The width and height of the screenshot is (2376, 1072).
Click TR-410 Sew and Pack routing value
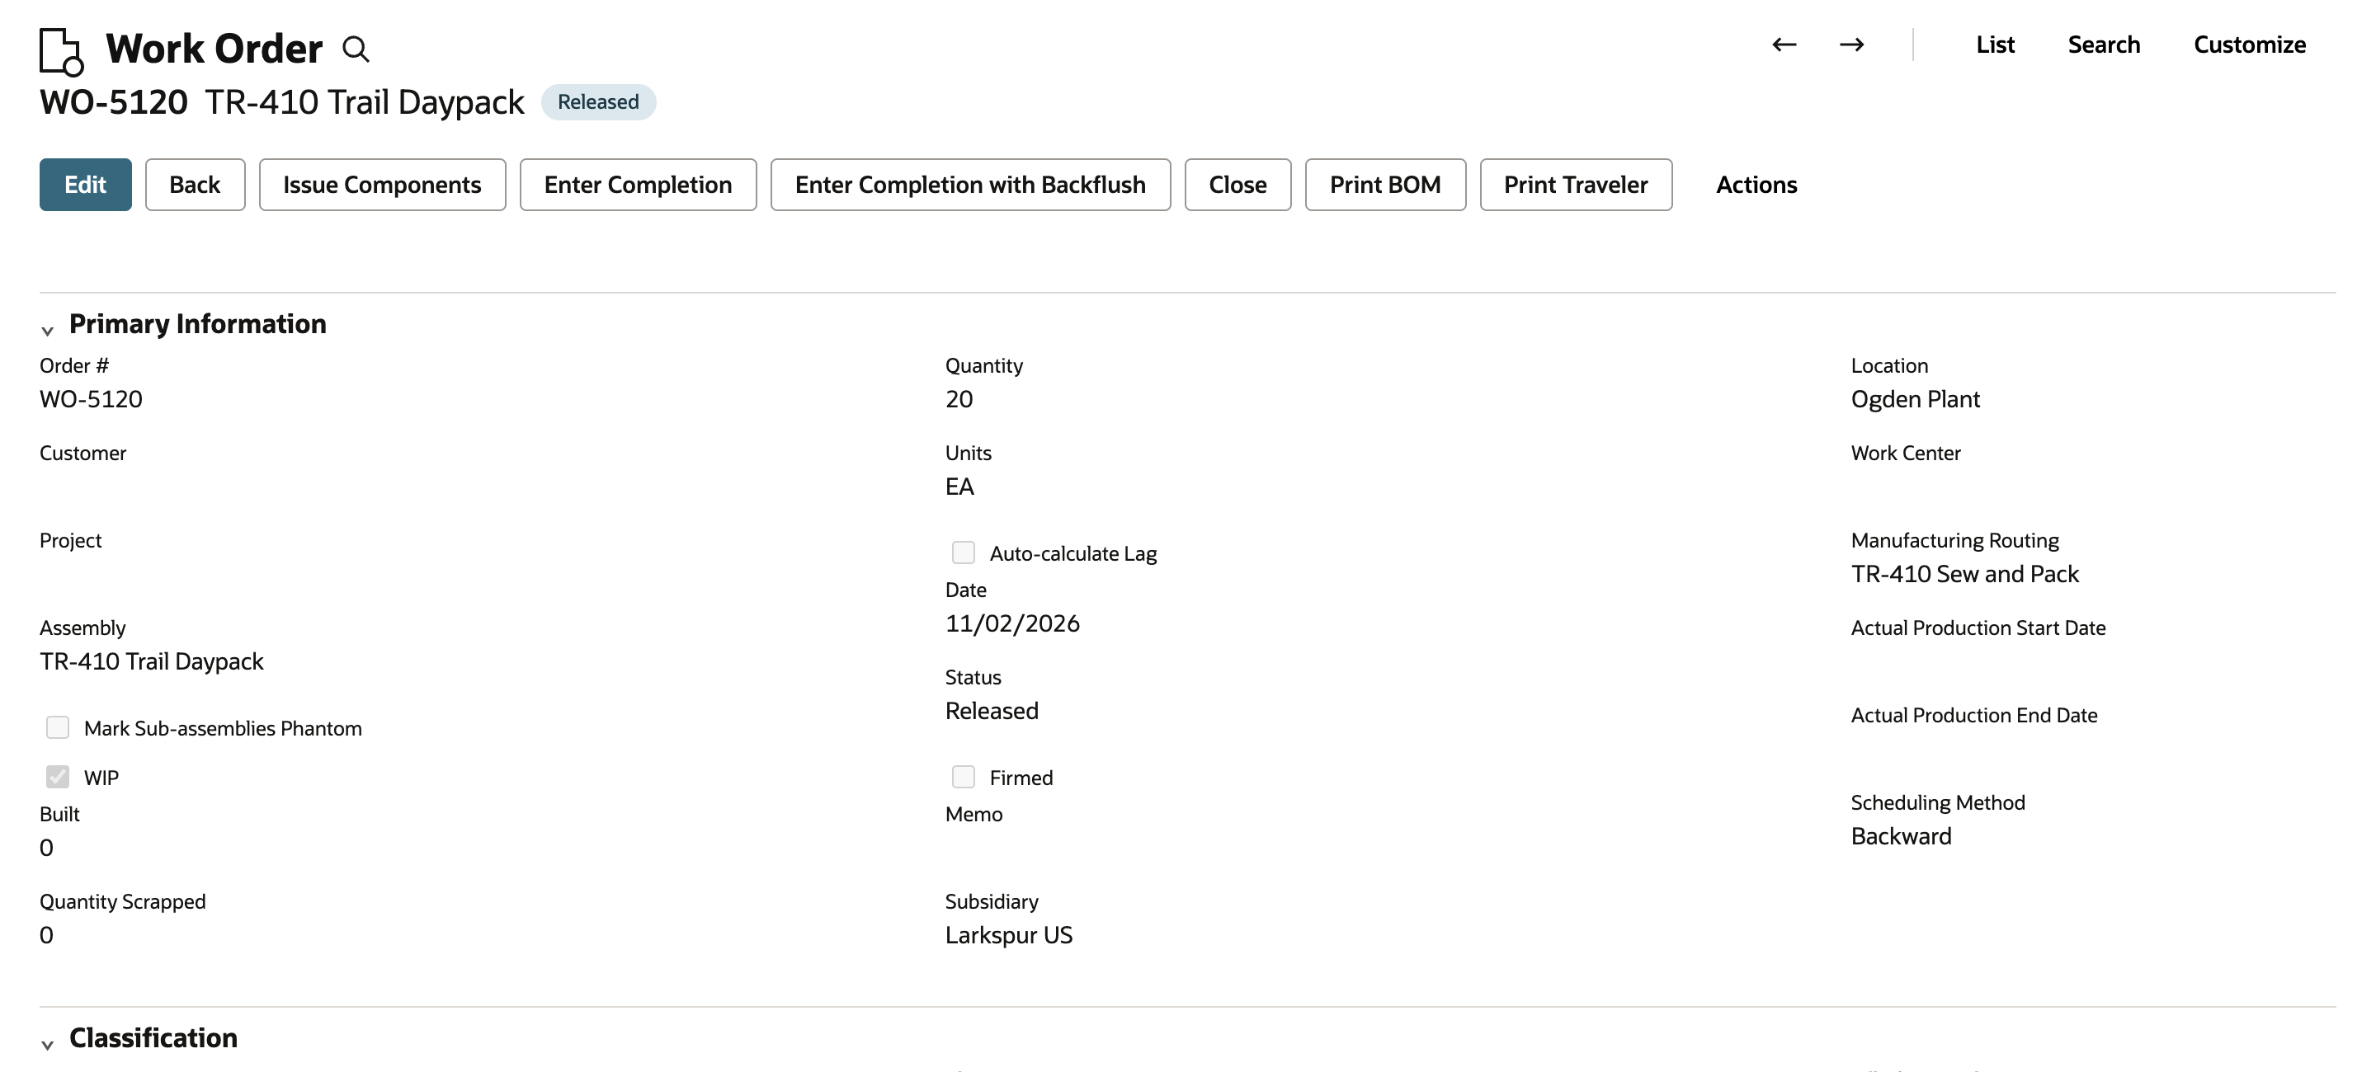(x=1964, y=574)
